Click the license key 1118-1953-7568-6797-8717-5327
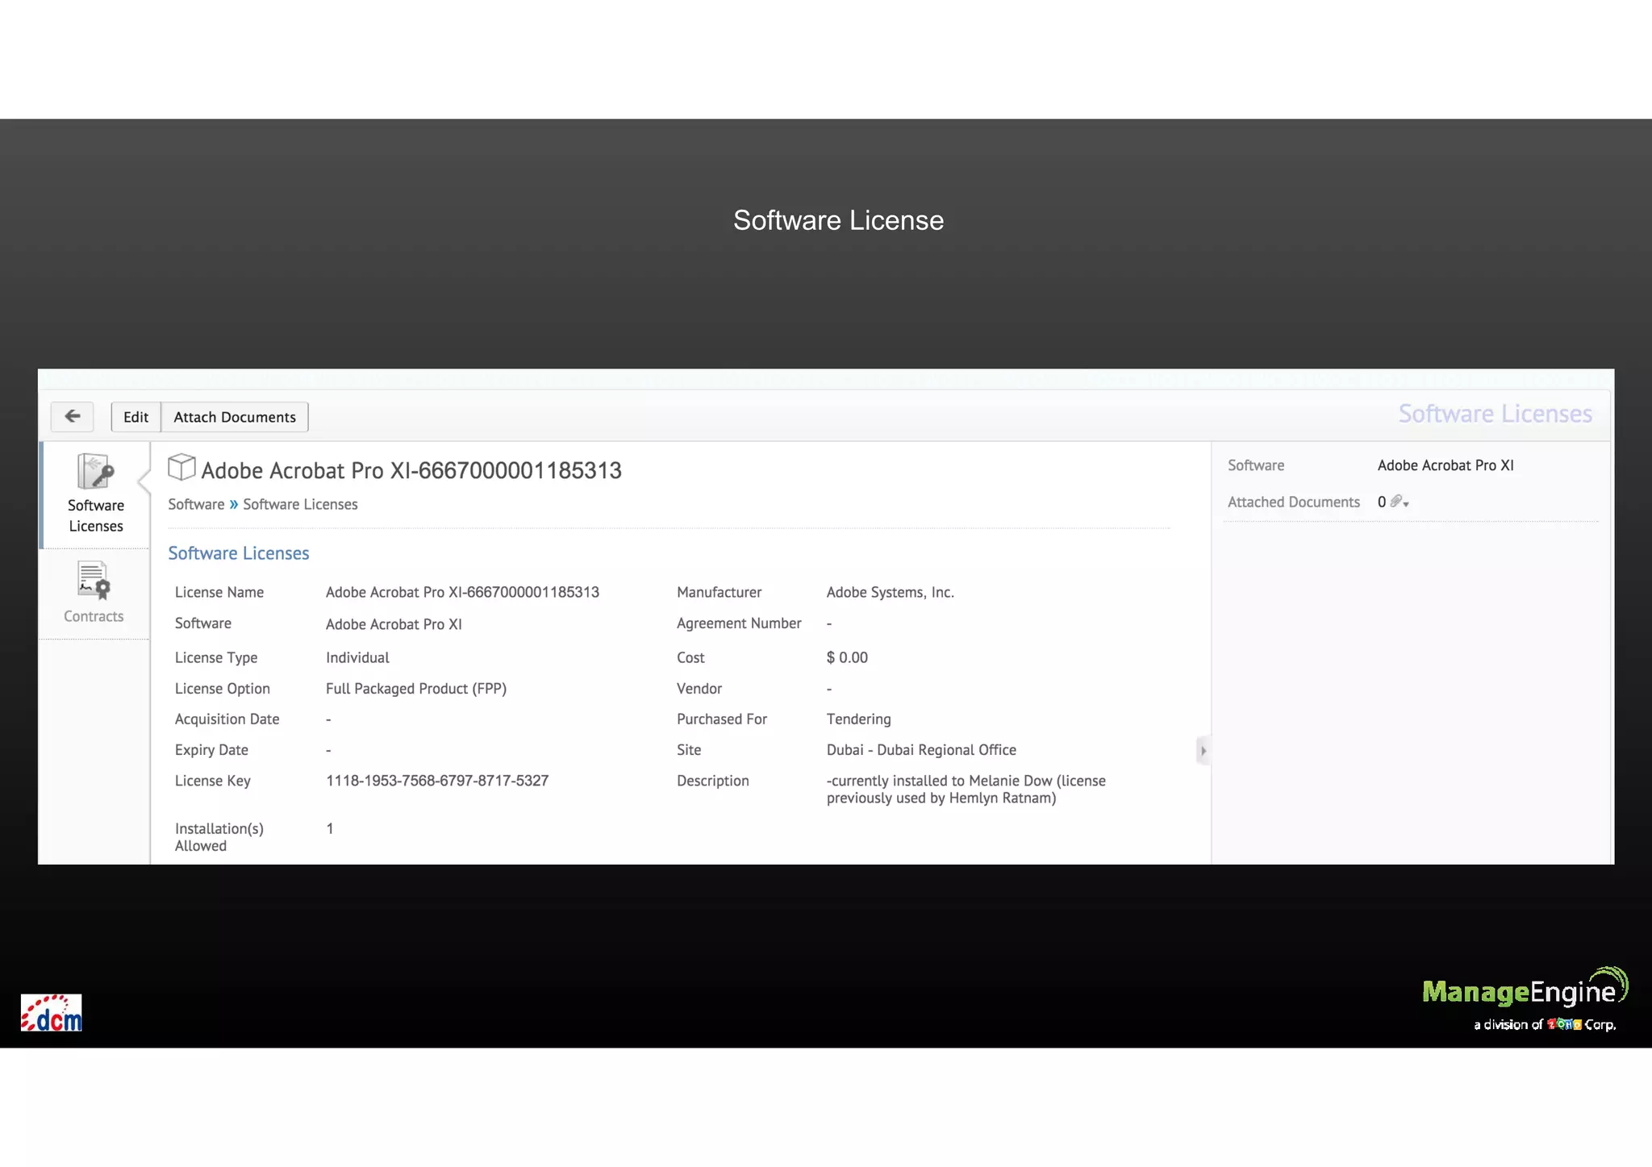The width and height of the screenshot is (1652, 1167). 437,781
